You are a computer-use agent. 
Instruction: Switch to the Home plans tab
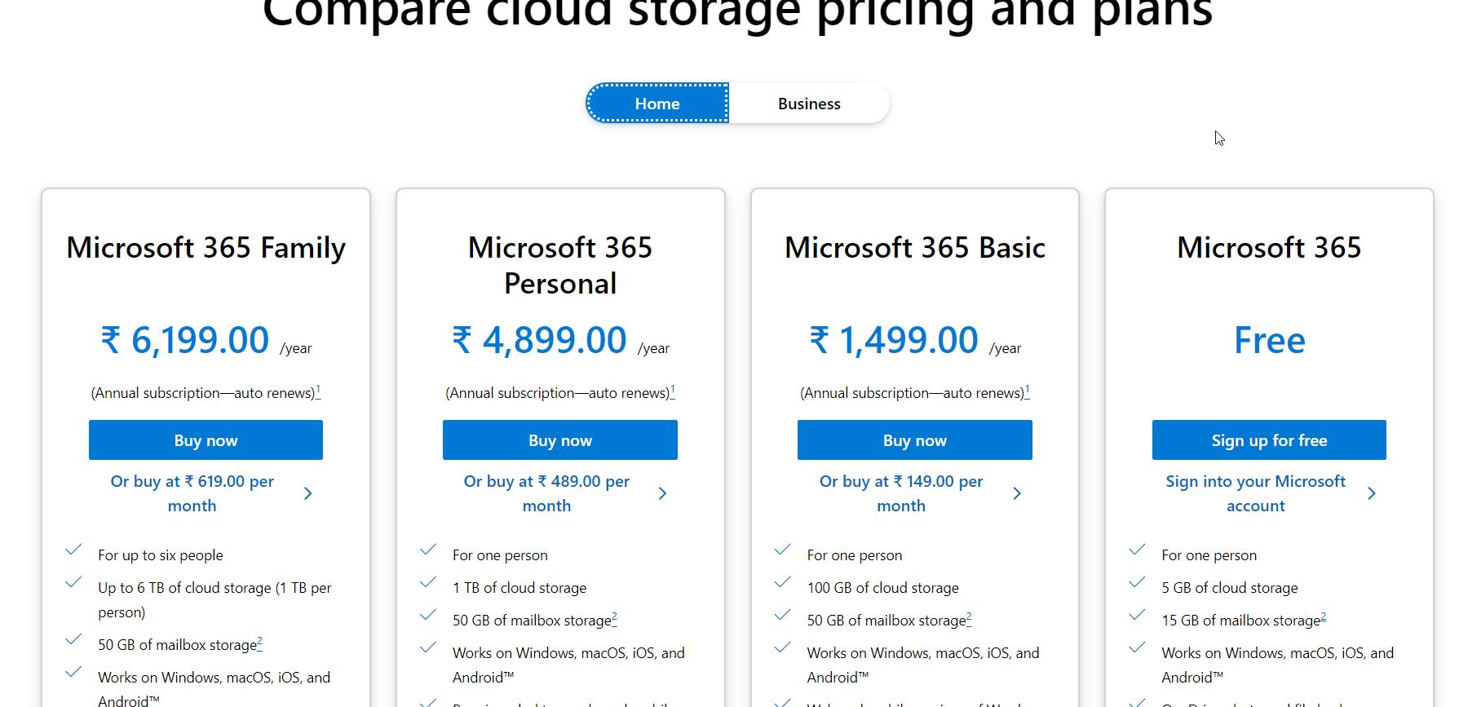click(x=657, y=104)
